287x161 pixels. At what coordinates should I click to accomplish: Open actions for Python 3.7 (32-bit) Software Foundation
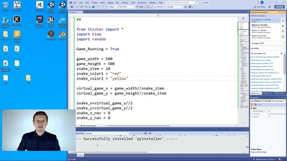[283, 26]
